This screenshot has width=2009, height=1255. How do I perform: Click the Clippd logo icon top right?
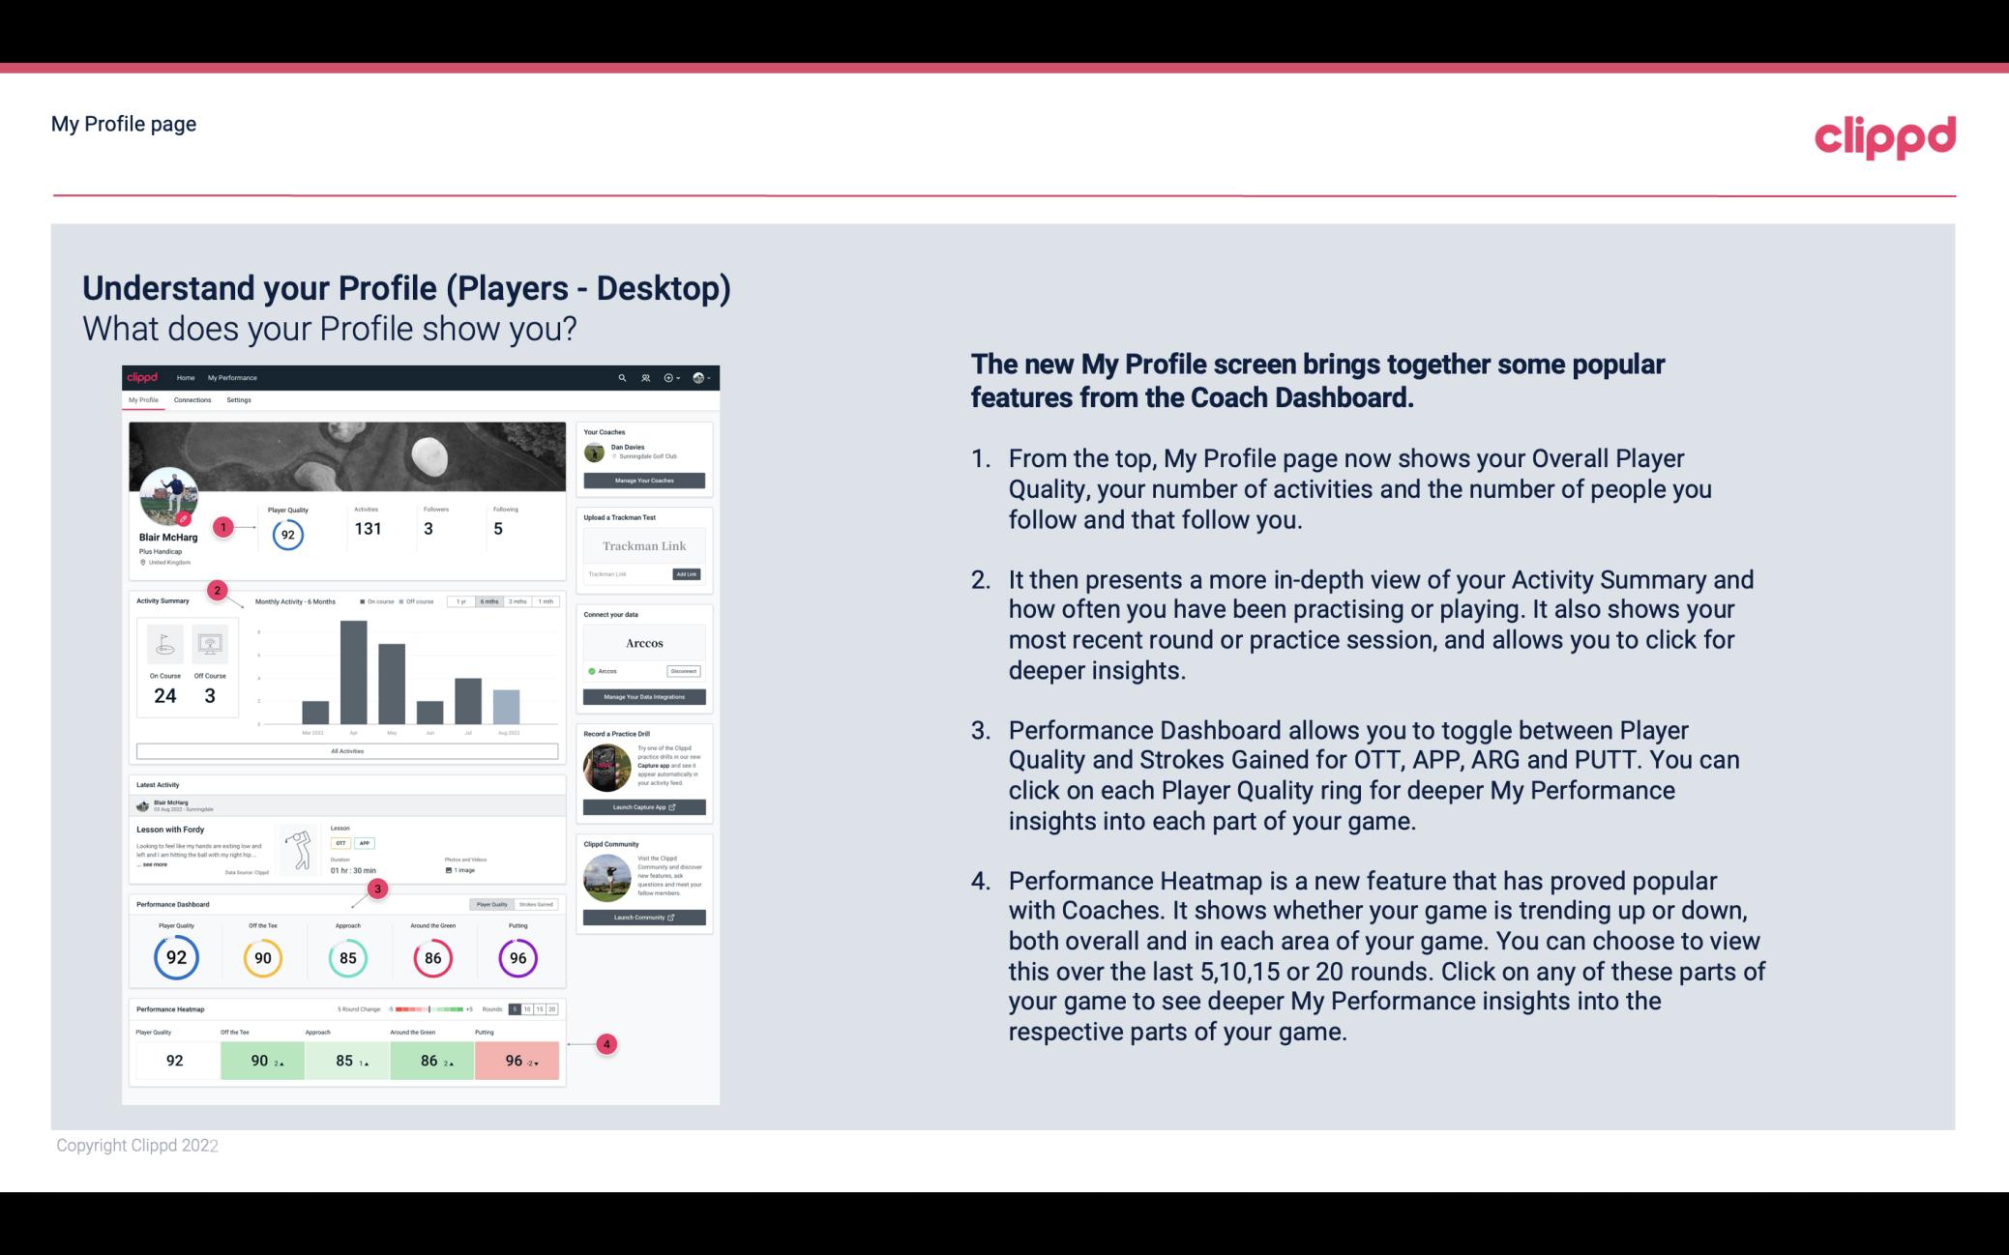click(x=1884, y=134)
